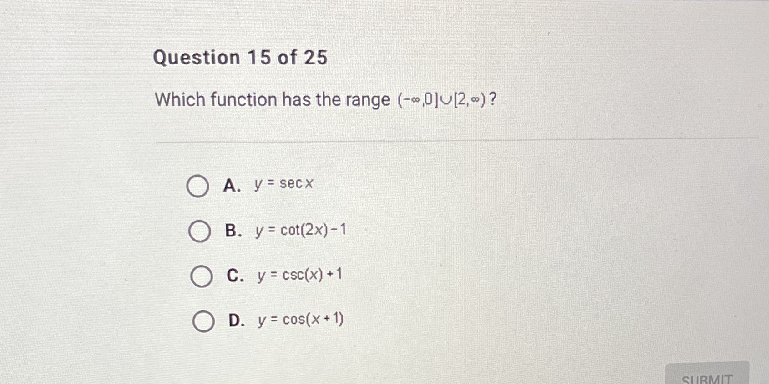
Task: Select answer option B radio button
Action: 199,231
